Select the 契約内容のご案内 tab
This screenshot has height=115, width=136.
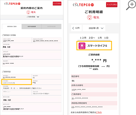(12, 26)
